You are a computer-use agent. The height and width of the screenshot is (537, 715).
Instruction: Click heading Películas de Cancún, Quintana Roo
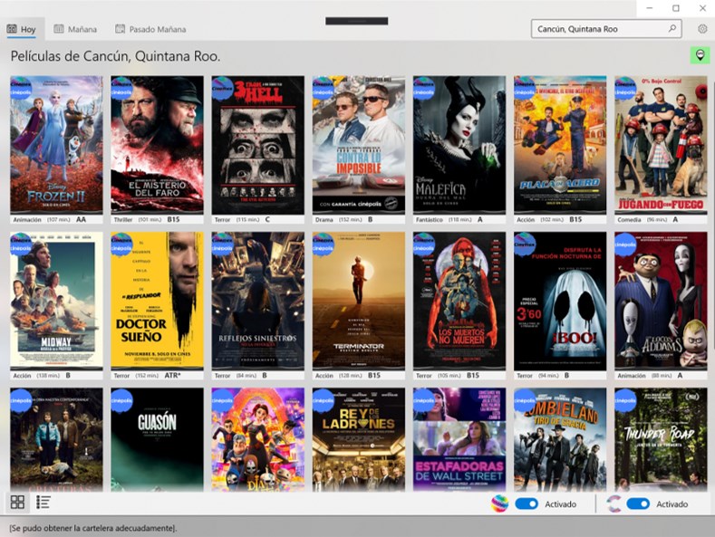[115, 56]
